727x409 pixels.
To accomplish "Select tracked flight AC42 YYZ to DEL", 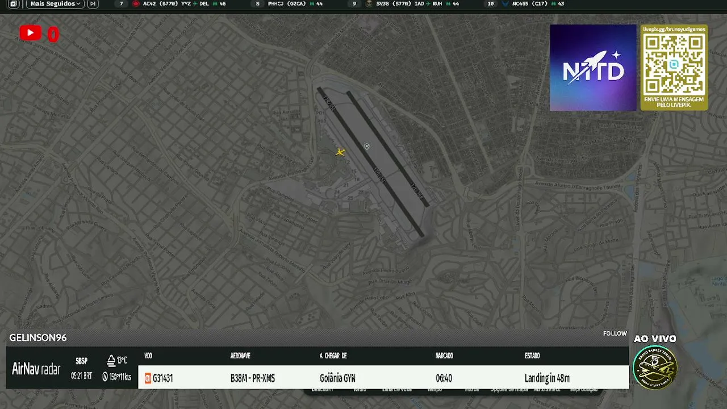I will coord(179,4).
